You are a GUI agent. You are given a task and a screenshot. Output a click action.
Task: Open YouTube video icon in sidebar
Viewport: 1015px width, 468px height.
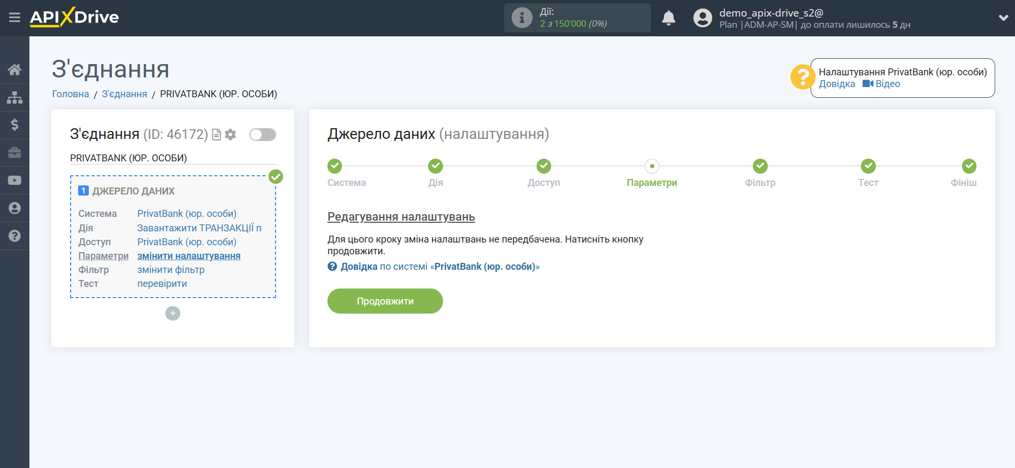tap(14, 181)
